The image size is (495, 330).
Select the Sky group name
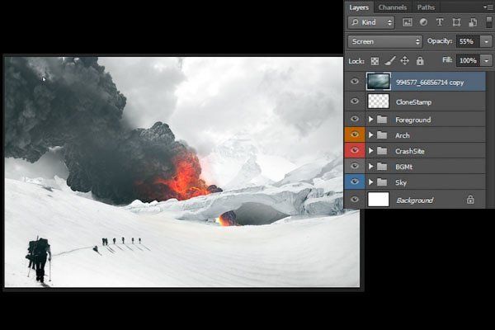[x=401, y=182]
